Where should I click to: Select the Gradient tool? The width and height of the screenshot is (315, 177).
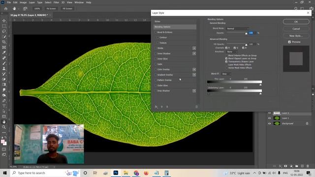click(x=4, y=85)
